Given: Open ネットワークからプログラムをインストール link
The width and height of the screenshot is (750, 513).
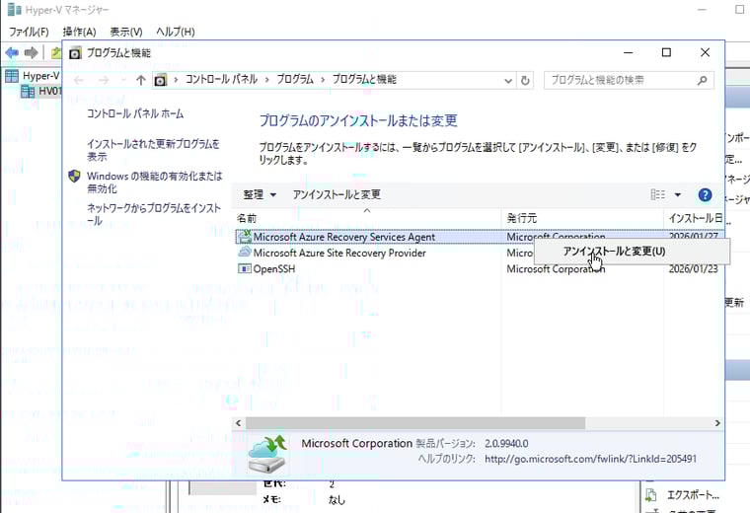Looking at the screenshot, I should [154, 214].
